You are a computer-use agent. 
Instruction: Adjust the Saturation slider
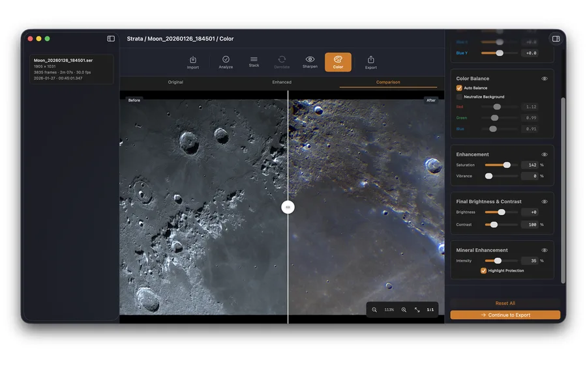click(x=501, y=165)
